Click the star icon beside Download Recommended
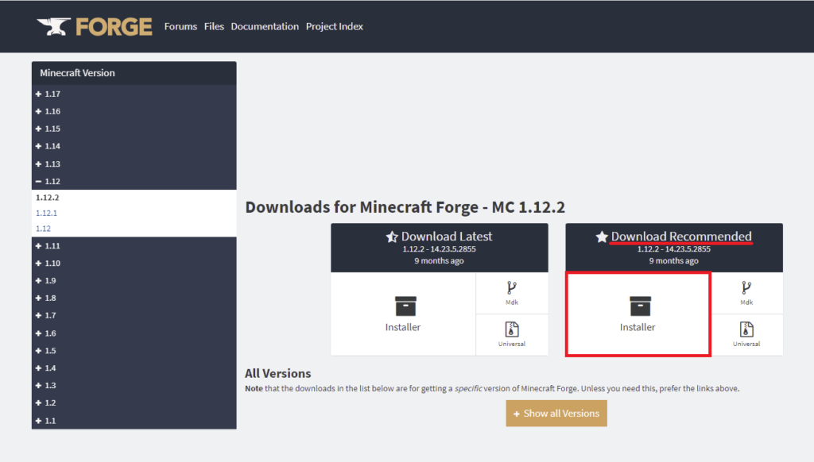The image size is (814, 462). (602, 237)
